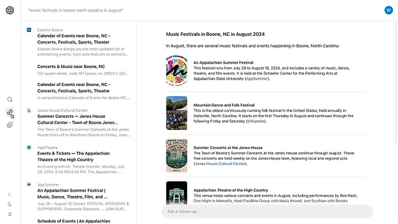
Task: Open the stacked copies icon in sidebar
Action: click(10, 124)
